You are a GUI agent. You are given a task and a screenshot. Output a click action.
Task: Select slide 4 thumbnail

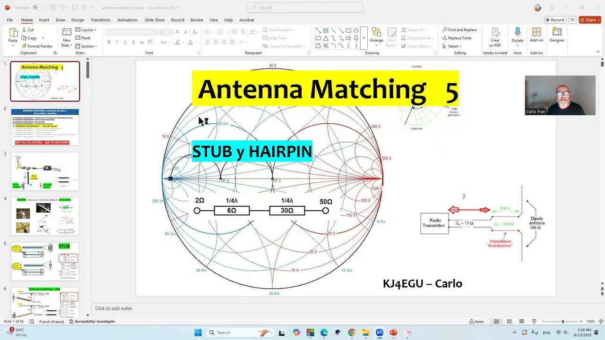[x=45, y=216]
